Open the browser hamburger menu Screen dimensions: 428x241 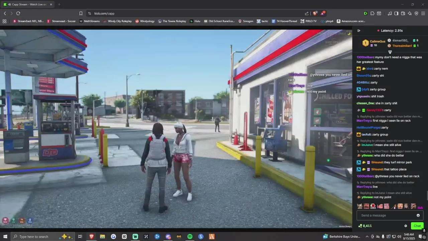[423, 13]
